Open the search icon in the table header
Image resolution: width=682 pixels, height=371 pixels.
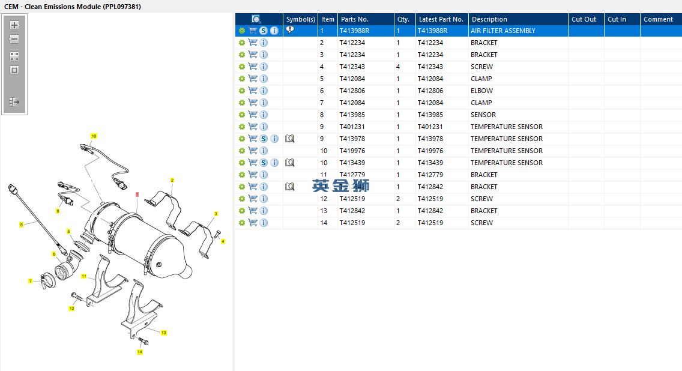[x=256, y=19]
